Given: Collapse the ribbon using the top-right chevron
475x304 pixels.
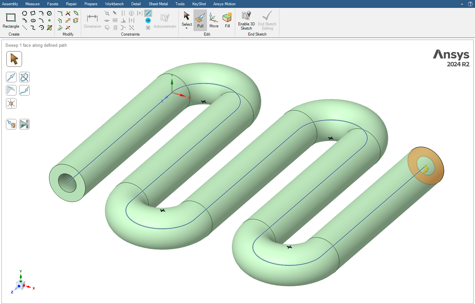Looking at the screenshot, I should pyautogui.click(x=462, y=4).
